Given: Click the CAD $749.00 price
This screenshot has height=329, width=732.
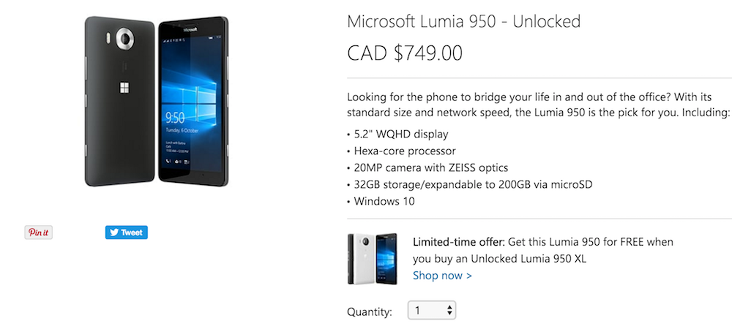Looking at the screenshot, I should (x=405, y=53).
